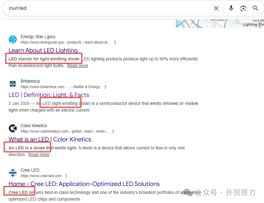Open more options for Cree LED result
Image resolution: width=264 pixels, height=203 pixels.
pos(66,176)
